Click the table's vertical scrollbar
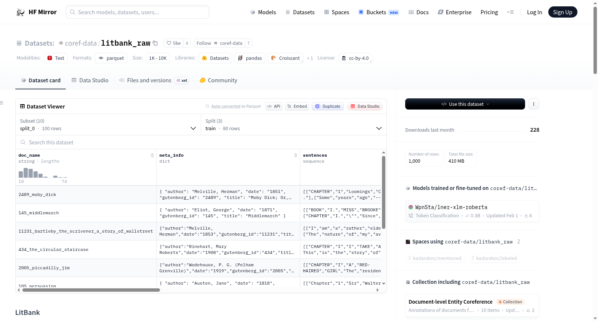Viewport: 598px width, 322px height. click(x=383, y=192)
